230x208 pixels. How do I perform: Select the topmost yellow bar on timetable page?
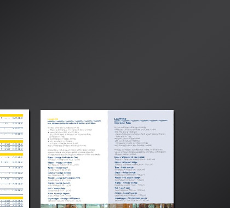click(x=12, y=115)
